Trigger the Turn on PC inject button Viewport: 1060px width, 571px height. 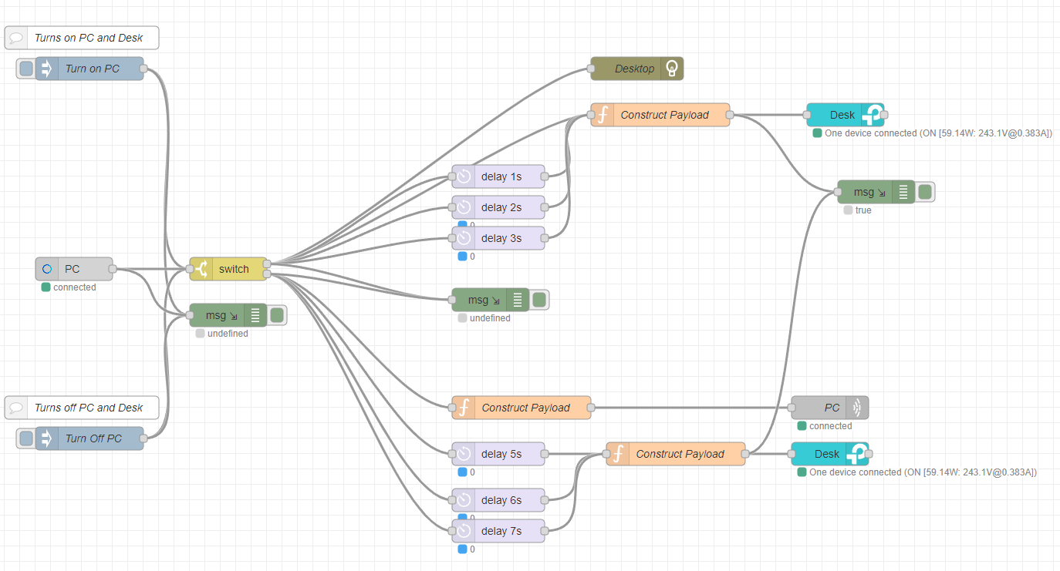tap(26, 69)
